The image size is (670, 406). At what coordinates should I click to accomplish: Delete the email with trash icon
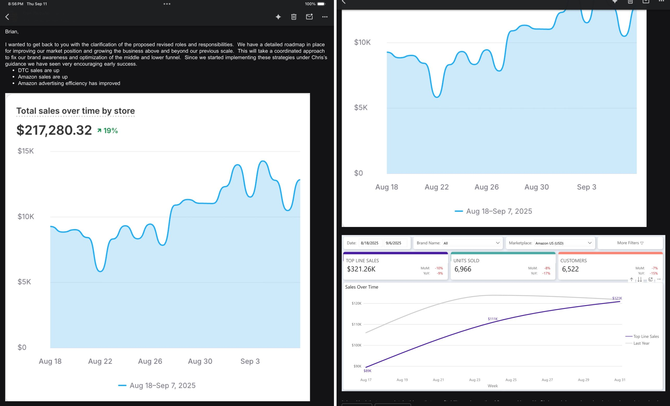[x=294, y=17]
